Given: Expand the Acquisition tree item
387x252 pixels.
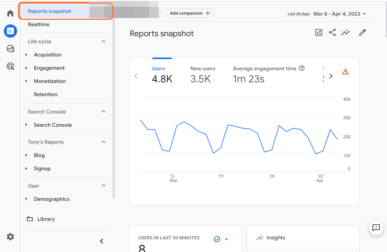Looking at the screenshot, I should click(x=27, y=55).
